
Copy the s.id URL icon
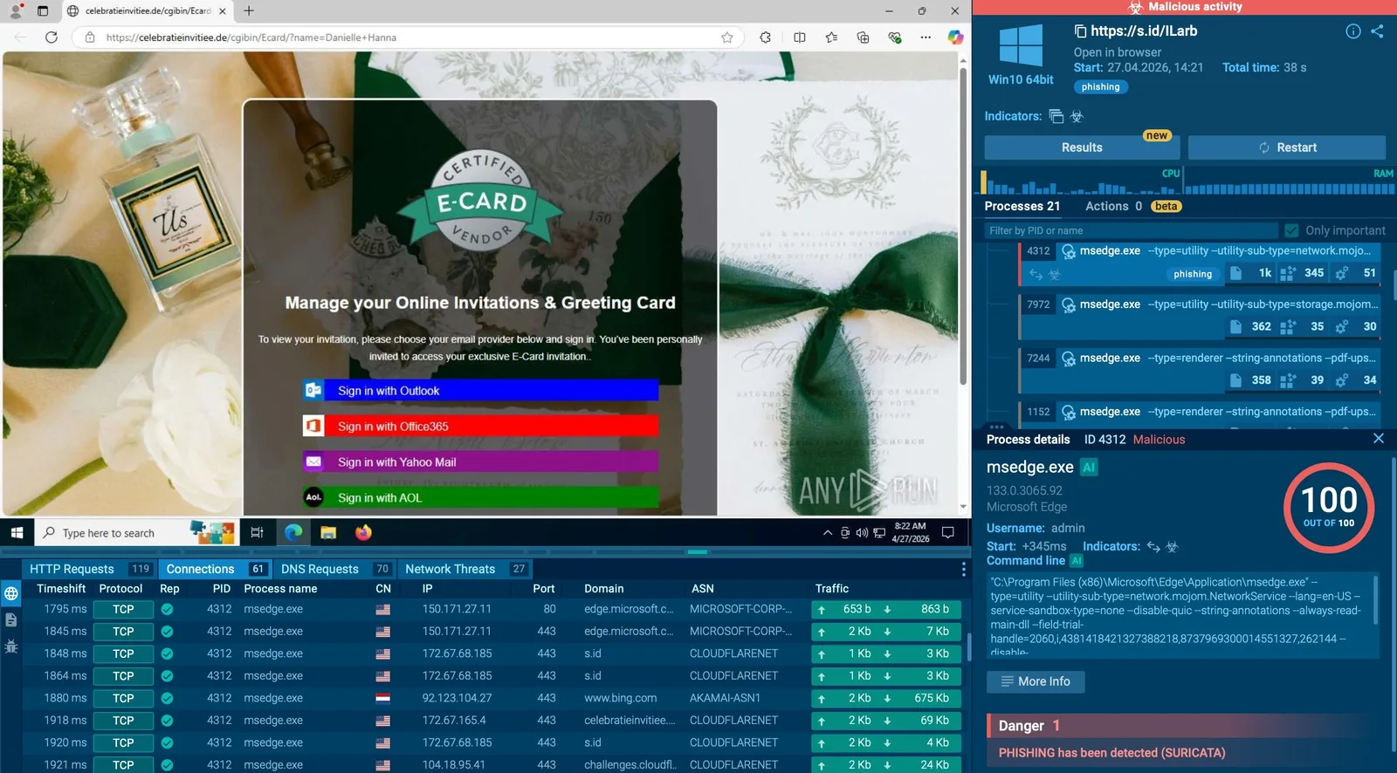[x=1080, y=31]
